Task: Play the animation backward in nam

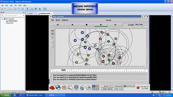Action: coord(72,25)
